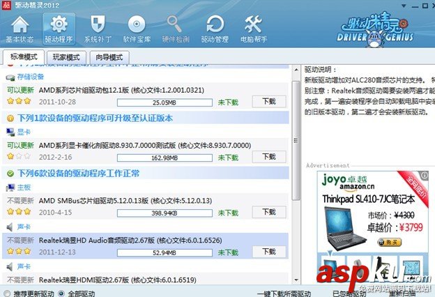This screenshot has height=297, width=435.
Task: Open title bar dropdown menu arrow
Action: click(x=404, y=6)
